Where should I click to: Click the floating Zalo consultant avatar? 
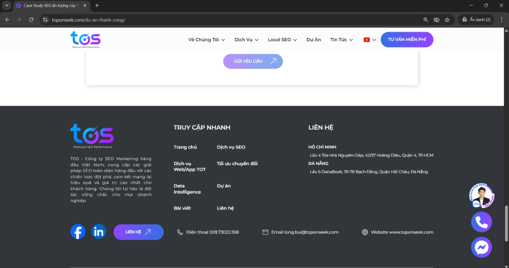tap(481, 196)
